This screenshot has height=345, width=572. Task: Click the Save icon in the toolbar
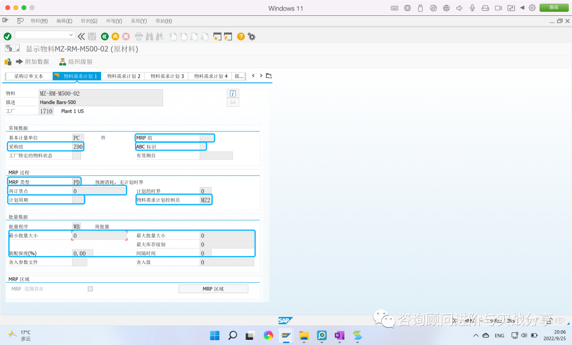click(91, 36)
